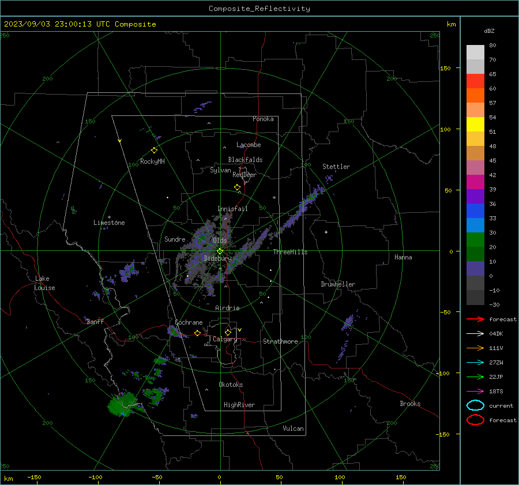Click the Innisfail city label
This screenshot has height=485, width=519.
tap(232, 209)
